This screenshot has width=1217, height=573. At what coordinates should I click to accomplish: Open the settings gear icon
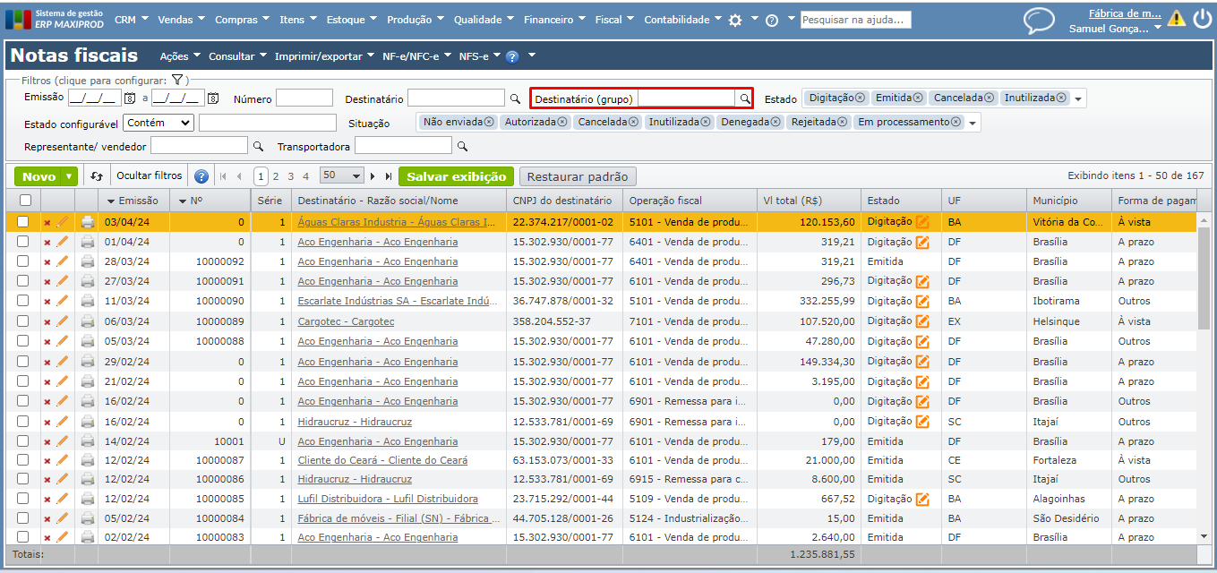click(x=735, y=20)
